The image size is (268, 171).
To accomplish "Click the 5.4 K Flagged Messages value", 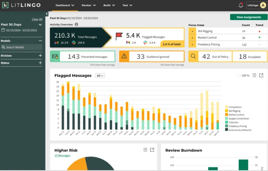I will (133, 36).
